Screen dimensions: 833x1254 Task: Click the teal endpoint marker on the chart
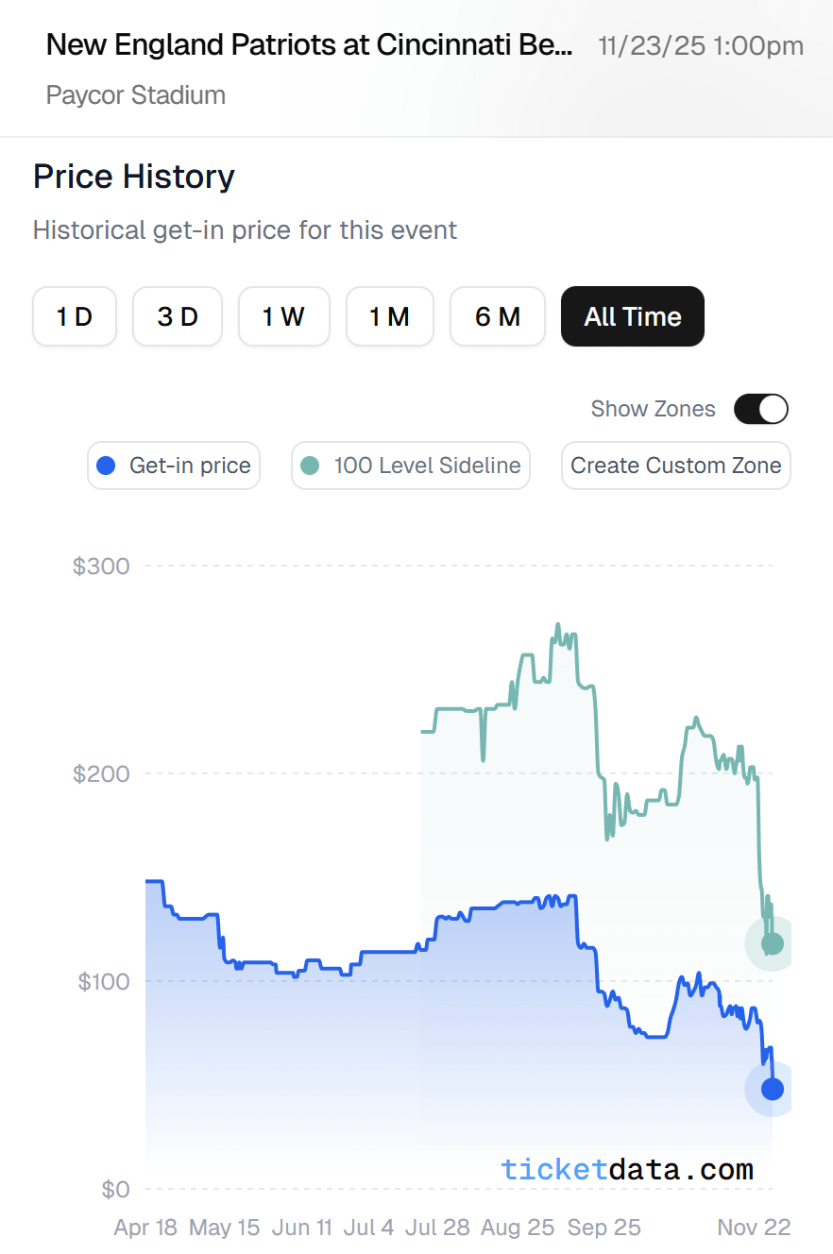[x=772, y=943]
